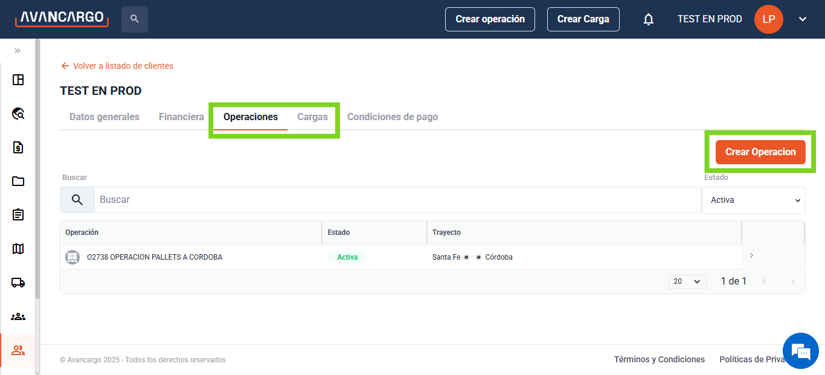This screenshot has height=375, width=825.
Task: Go to the next page arrow
Action: (792, 281)
